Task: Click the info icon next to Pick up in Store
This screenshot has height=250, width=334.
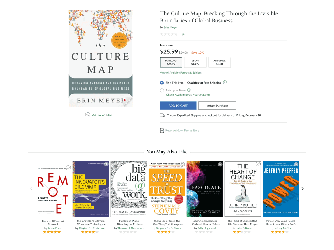Action: pyautogui.click(x=189, y=90)
